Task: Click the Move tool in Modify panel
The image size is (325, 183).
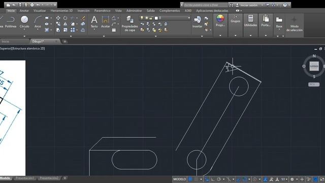Action: point(58,18)
